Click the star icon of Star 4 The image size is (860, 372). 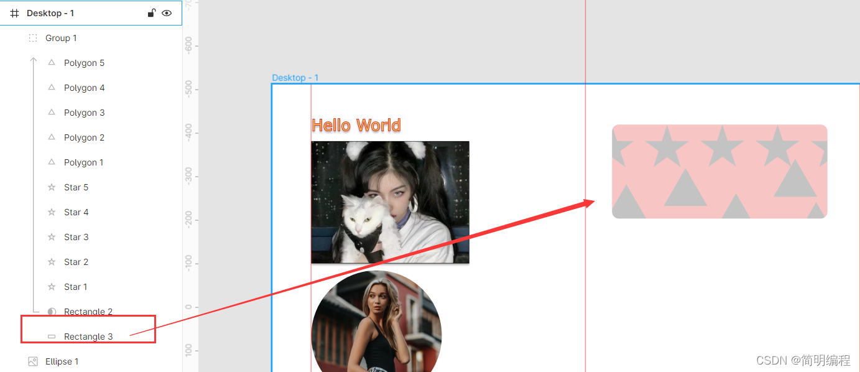tap(52, 212)
